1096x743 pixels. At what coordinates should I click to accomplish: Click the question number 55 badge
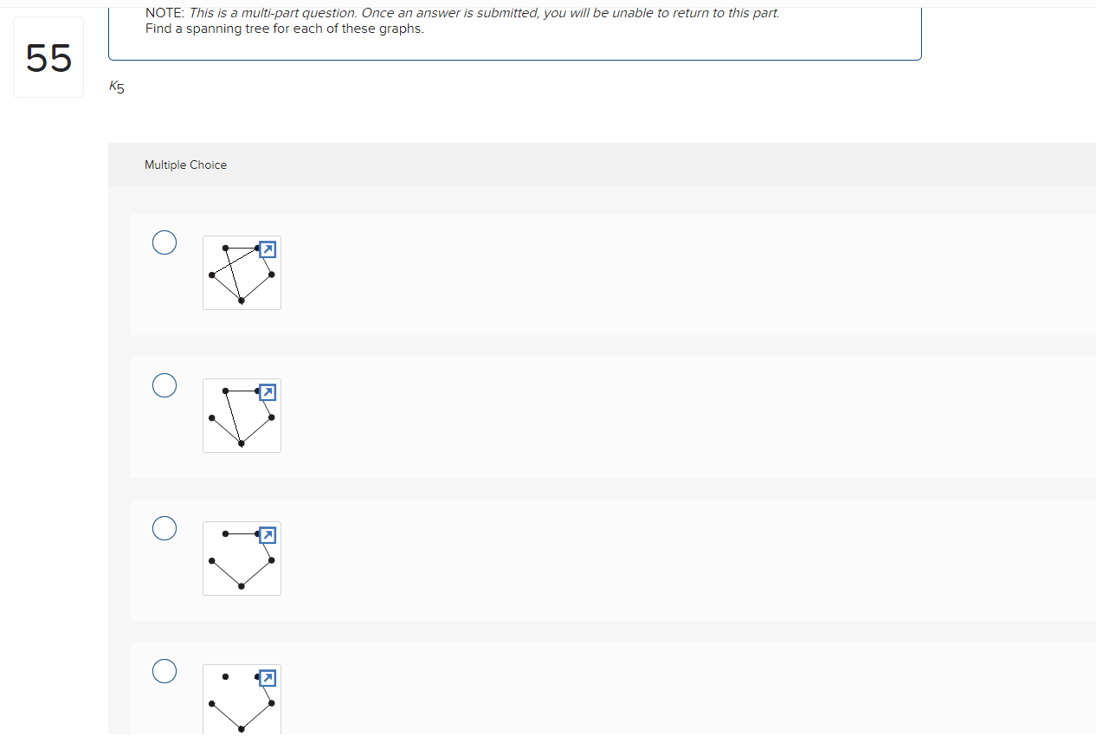pyautogui.click(x=48, y=56)
